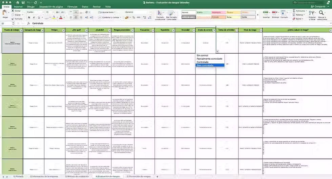Add new sheet with plus button
Viewport: 332px width, 179px height.
(x=157, y=177)
